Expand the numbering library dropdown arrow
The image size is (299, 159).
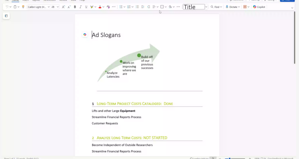pos(132,7)
